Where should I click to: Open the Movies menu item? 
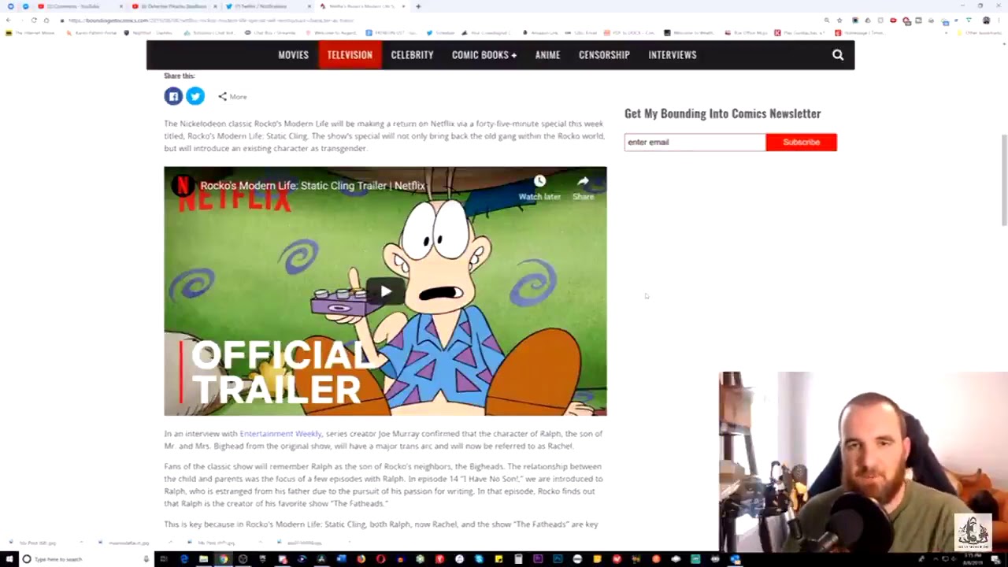pos(293,55)
